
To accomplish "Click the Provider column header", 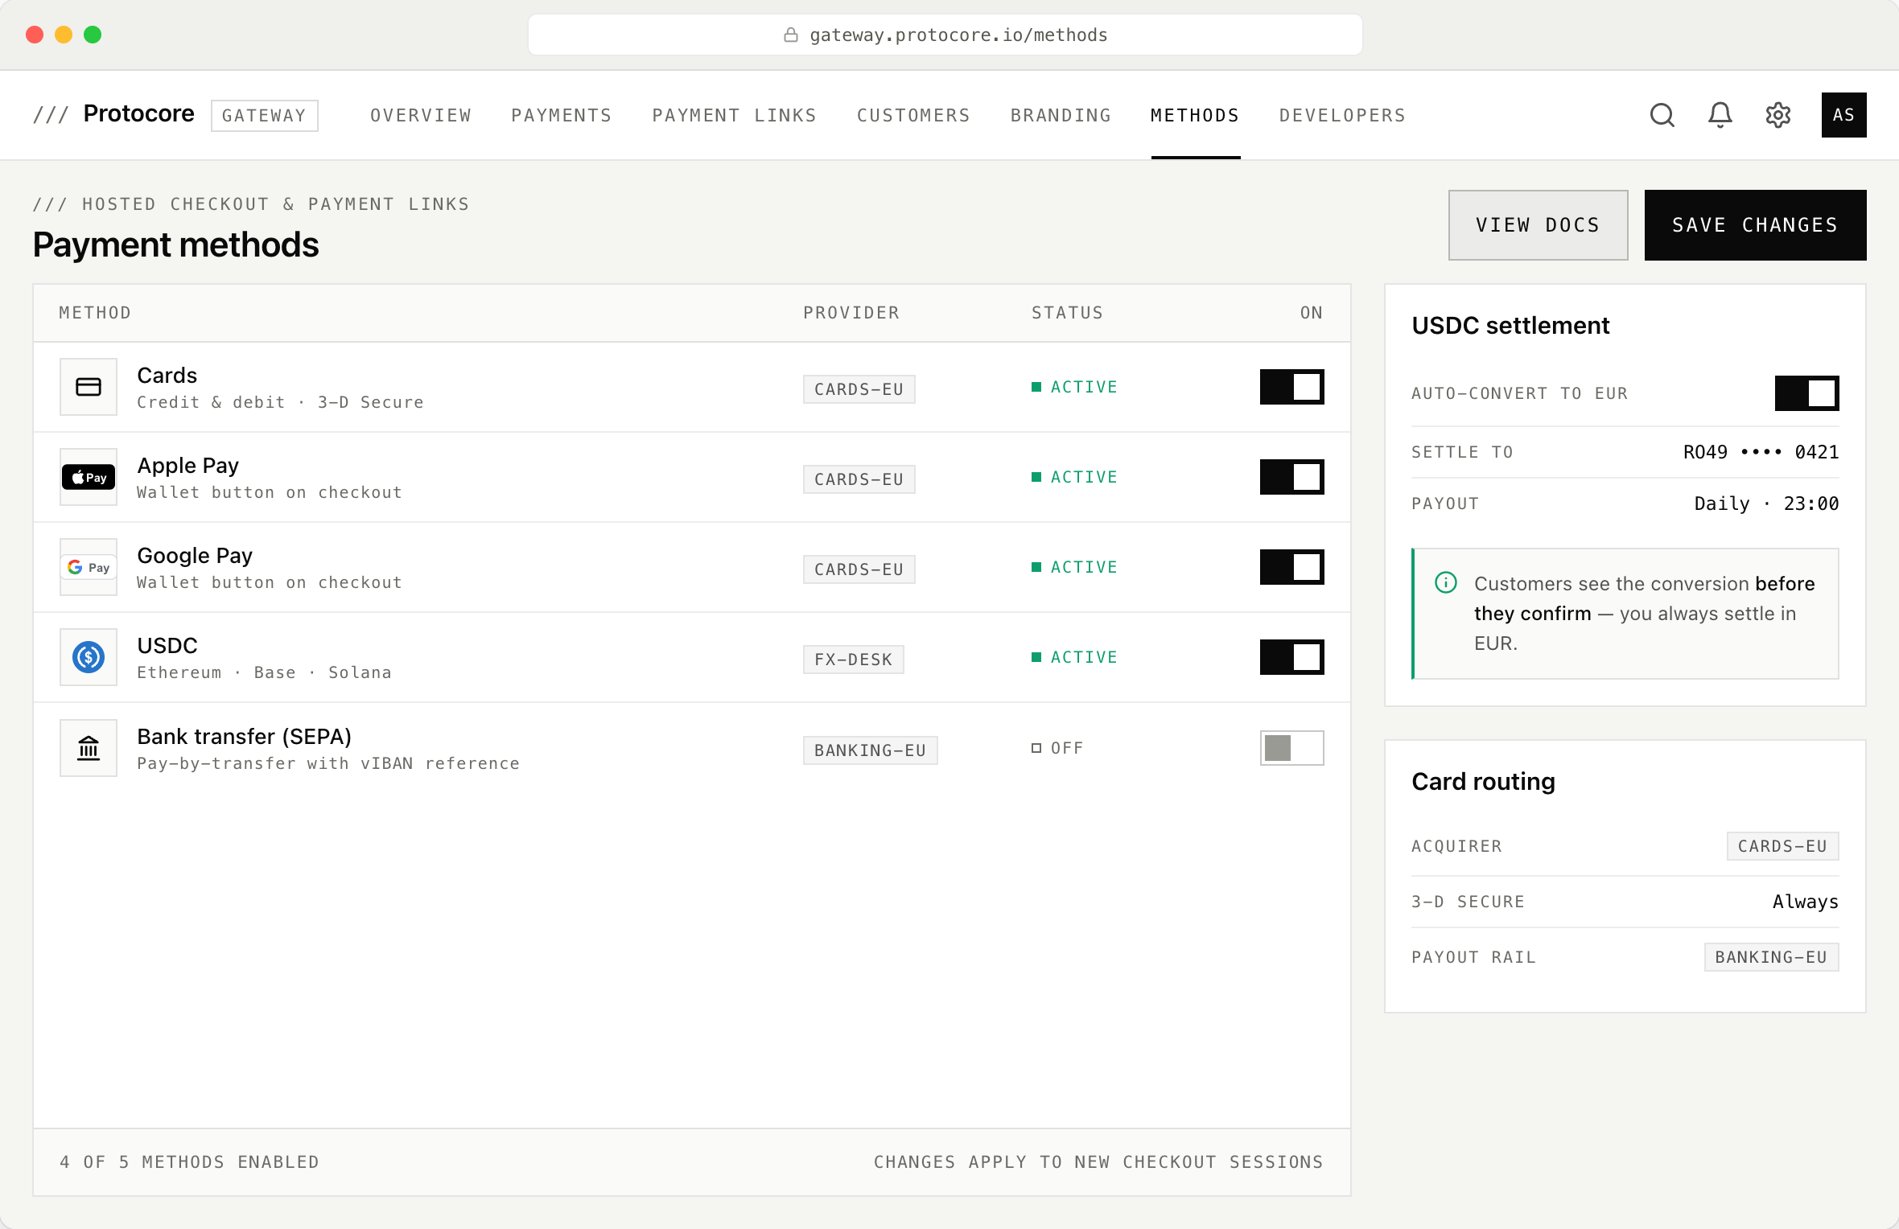I will point(851,313).
